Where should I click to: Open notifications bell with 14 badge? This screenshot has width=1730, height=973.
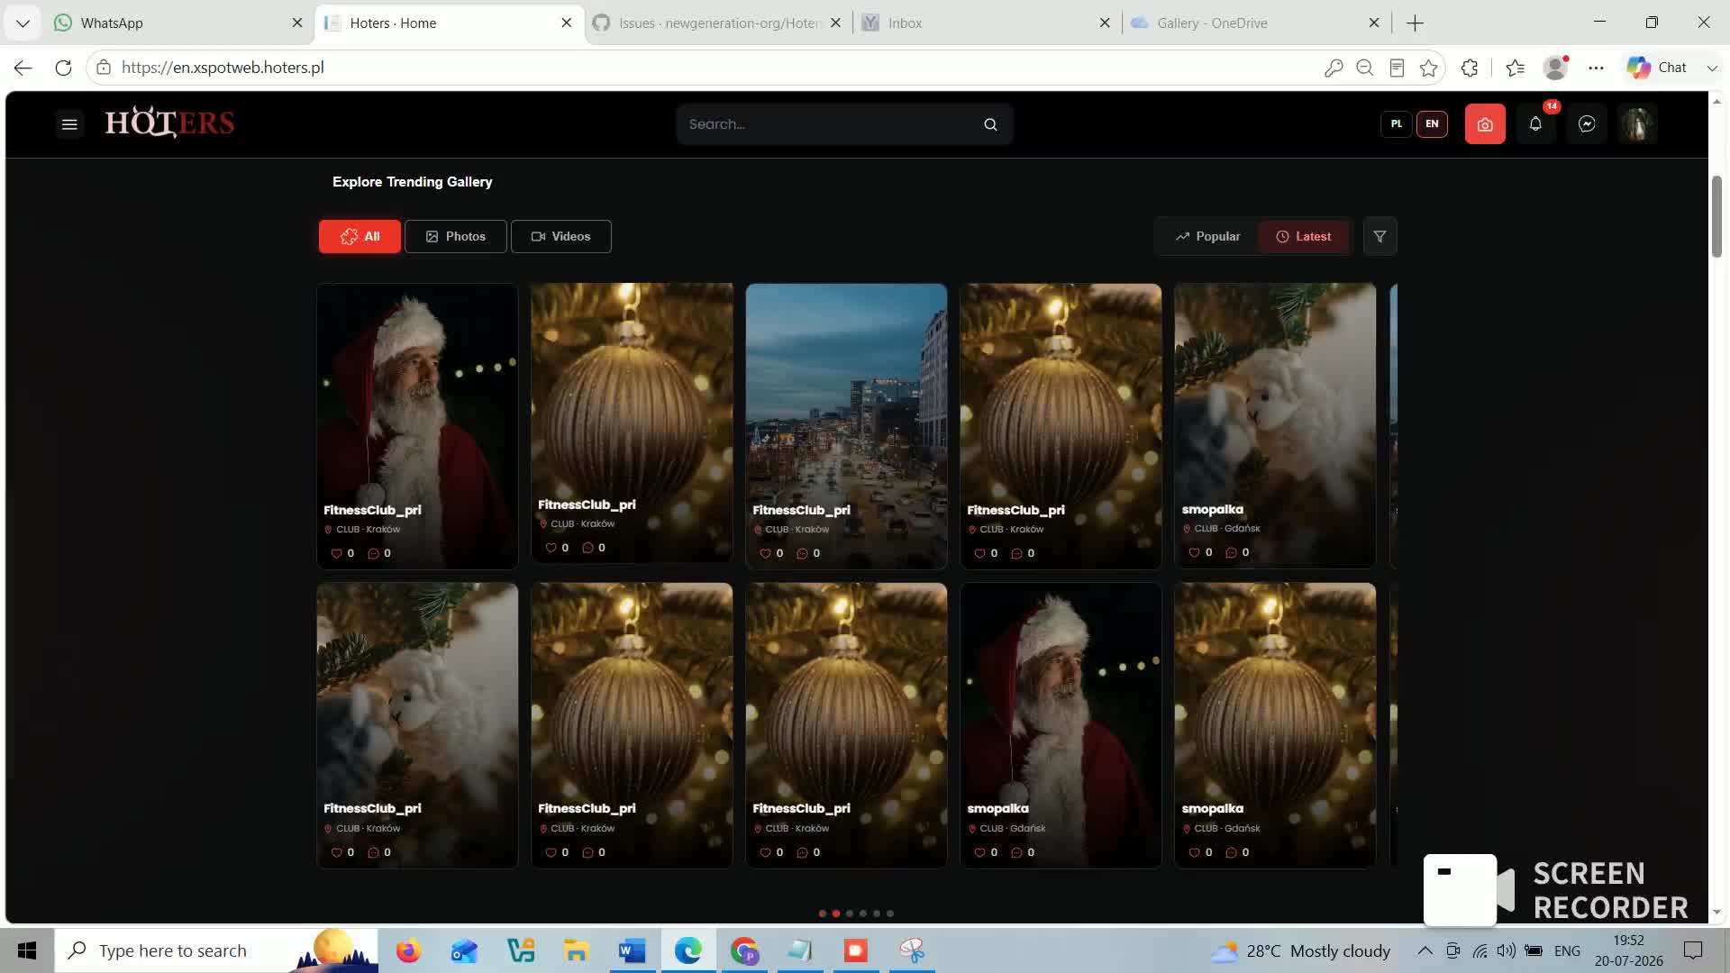click(x=1535, y=124)
